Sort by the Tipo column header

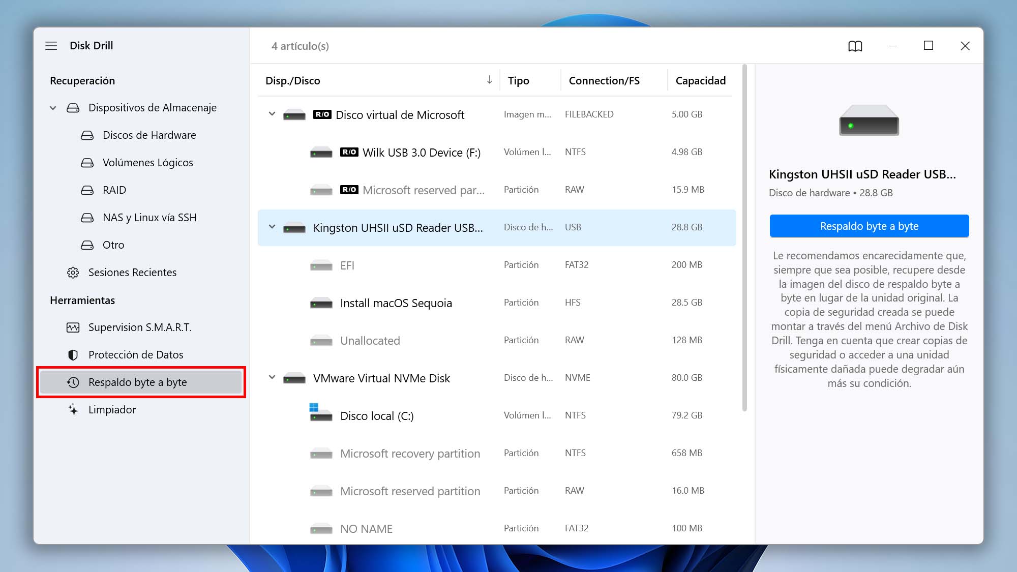[518, 81]
